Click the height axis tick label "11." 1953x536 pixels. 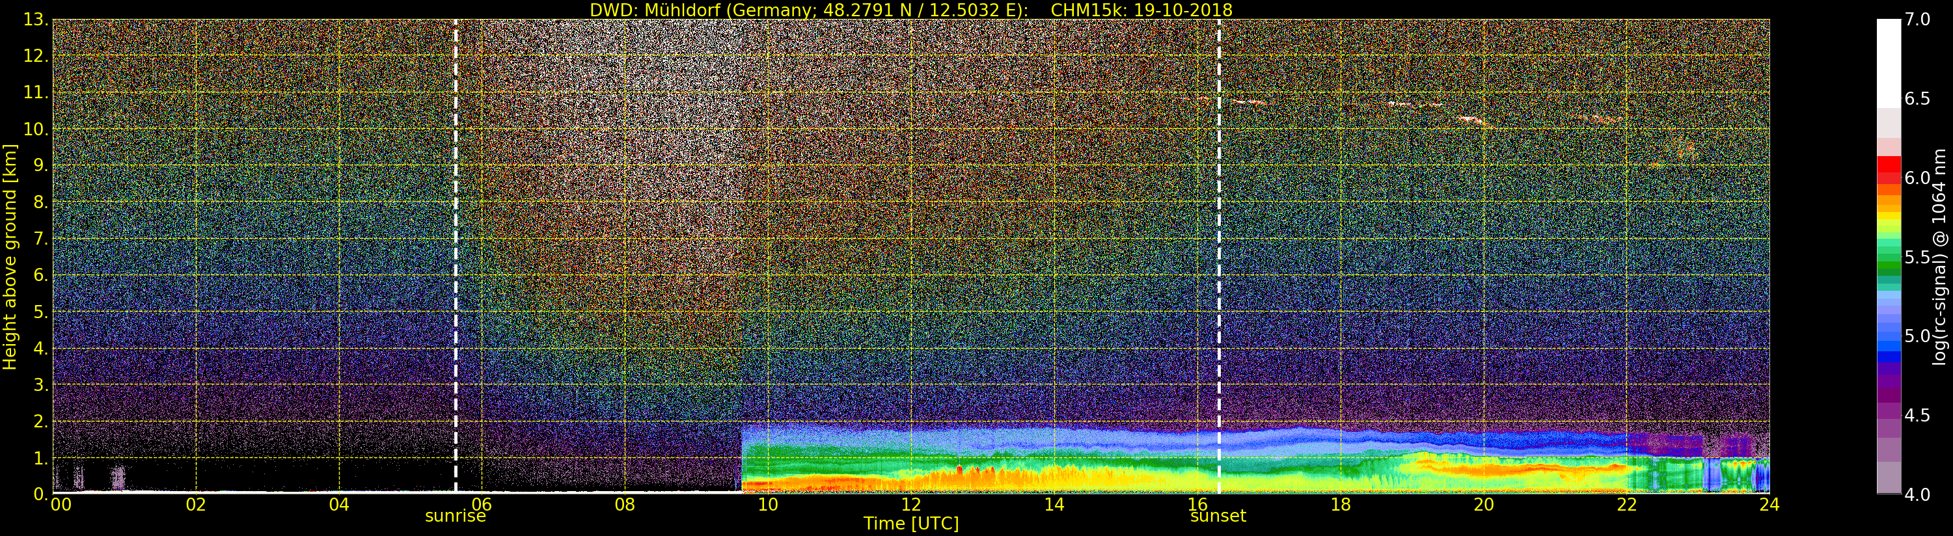(x=36, y=92)
